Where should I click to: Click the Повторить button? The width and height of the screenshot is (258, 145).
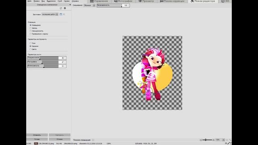coord(60,135)
